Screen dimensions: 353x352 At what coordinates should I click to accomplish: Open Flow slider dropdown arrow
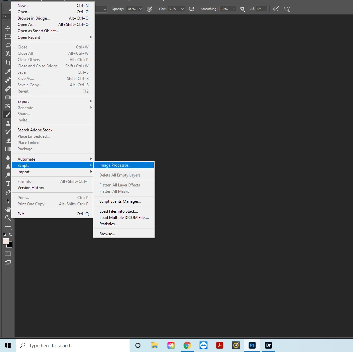182,9
